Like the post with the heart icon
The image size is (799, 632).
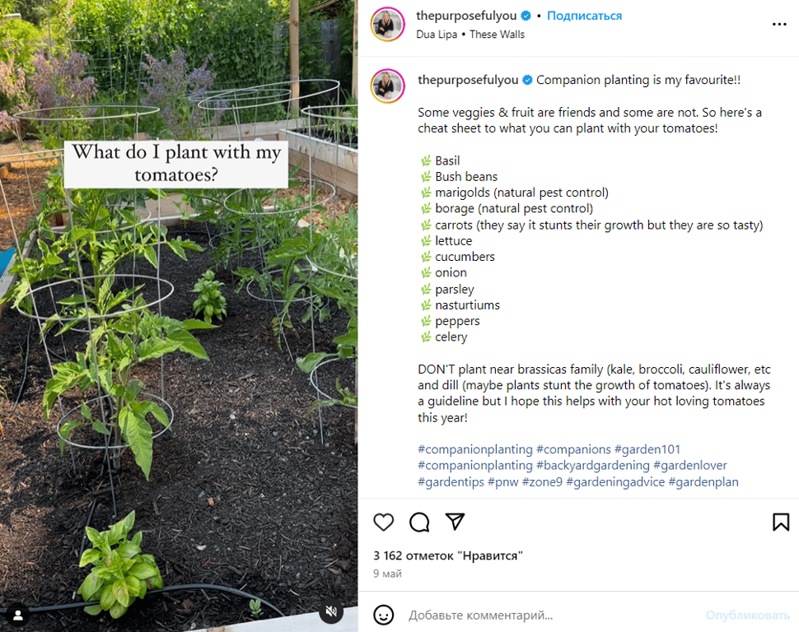tap(383, 522)
